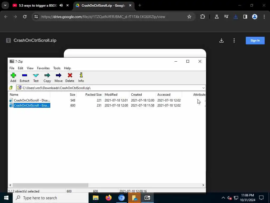Open the View menu
The image size is (270, 203).
coord(30,68)
